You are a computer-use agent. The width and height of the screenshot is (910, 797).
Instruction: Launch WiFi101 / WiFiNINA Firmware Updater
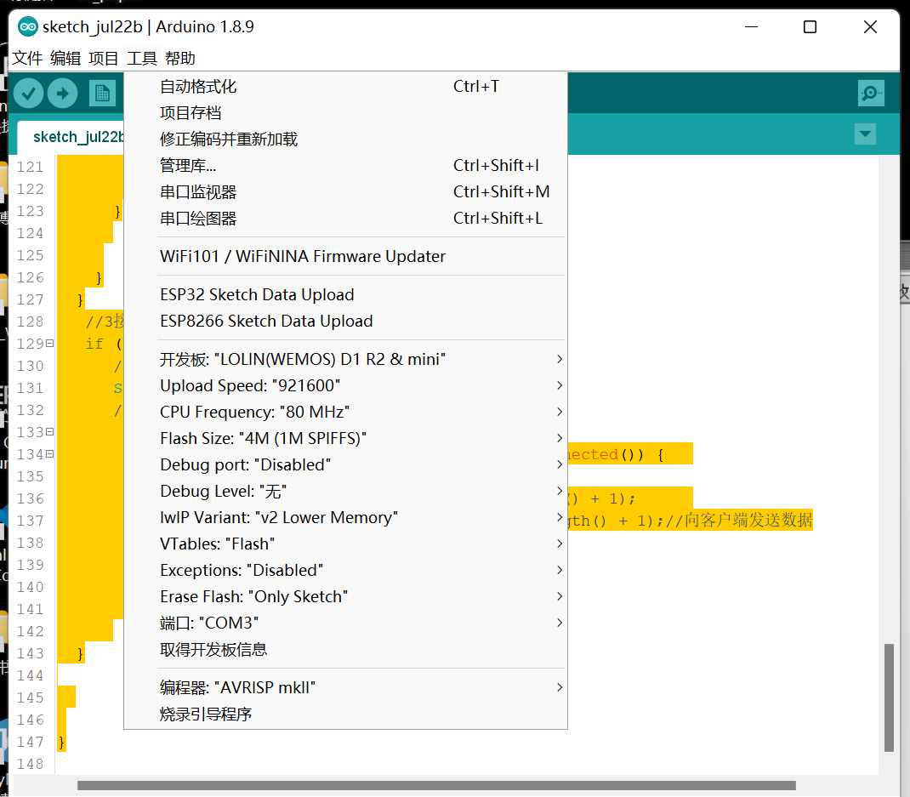(346, 257)
